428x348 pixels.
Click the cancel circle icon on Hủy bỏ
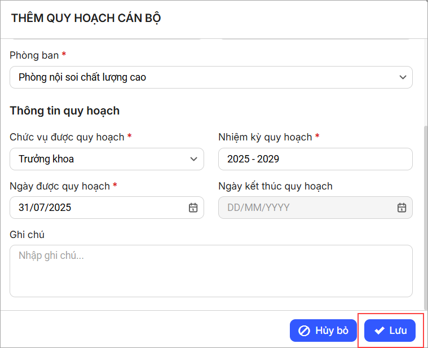pyautogui.click(x=305, y=331)
